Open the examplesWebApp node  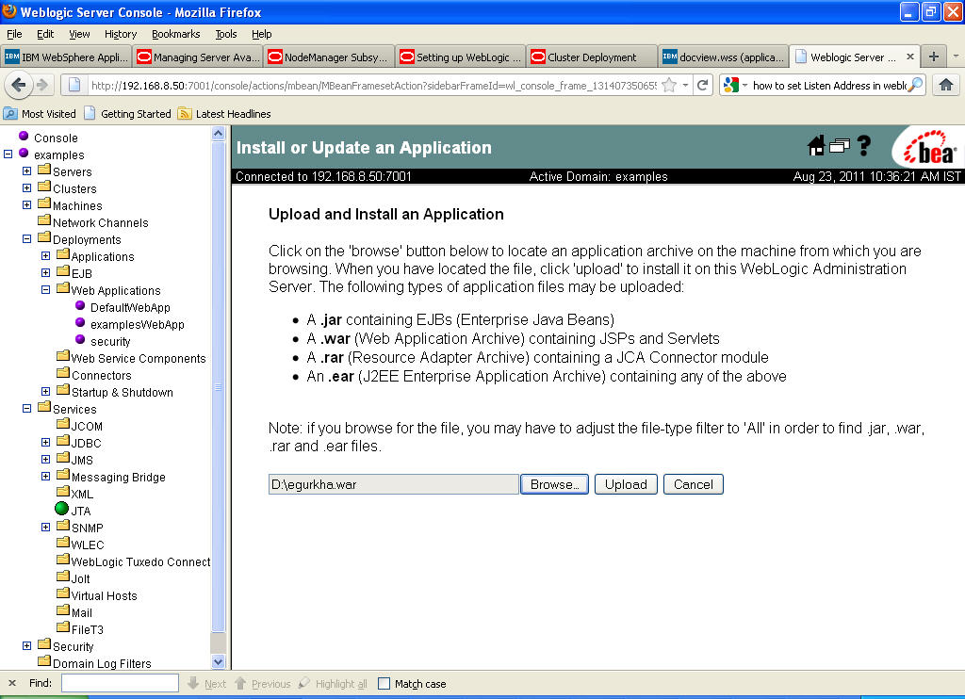(138, 324)
